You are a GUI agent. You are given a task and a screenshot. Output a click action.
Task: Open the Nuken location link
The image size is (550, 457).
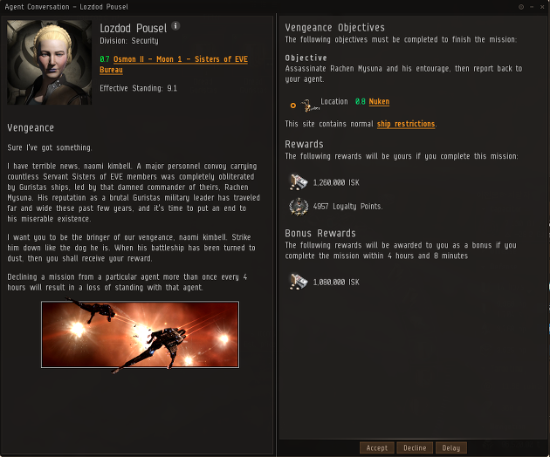(379, 102)
